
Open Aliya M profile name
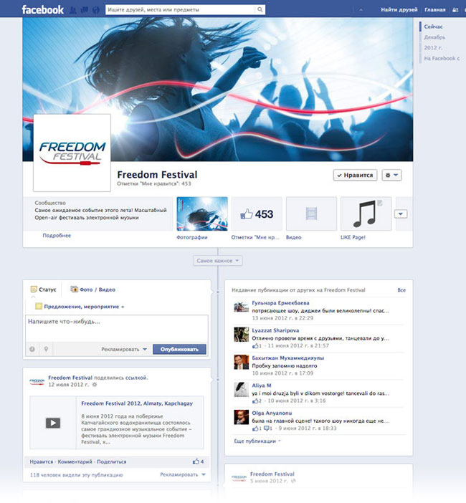(x=262, y=385)
